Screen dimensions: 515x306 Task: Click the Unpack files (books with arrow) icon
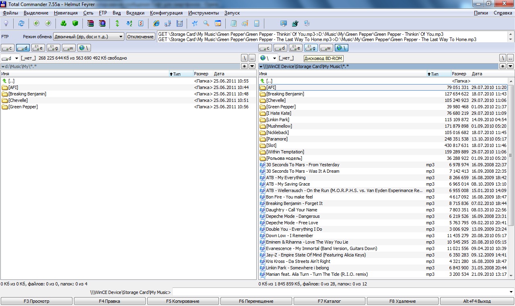[102, 23]
